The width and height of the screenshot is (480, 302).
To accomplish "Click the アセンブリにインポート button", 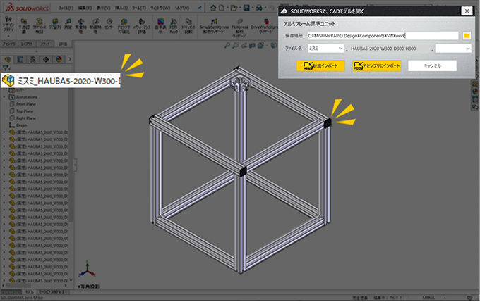I will pos(376,65).
